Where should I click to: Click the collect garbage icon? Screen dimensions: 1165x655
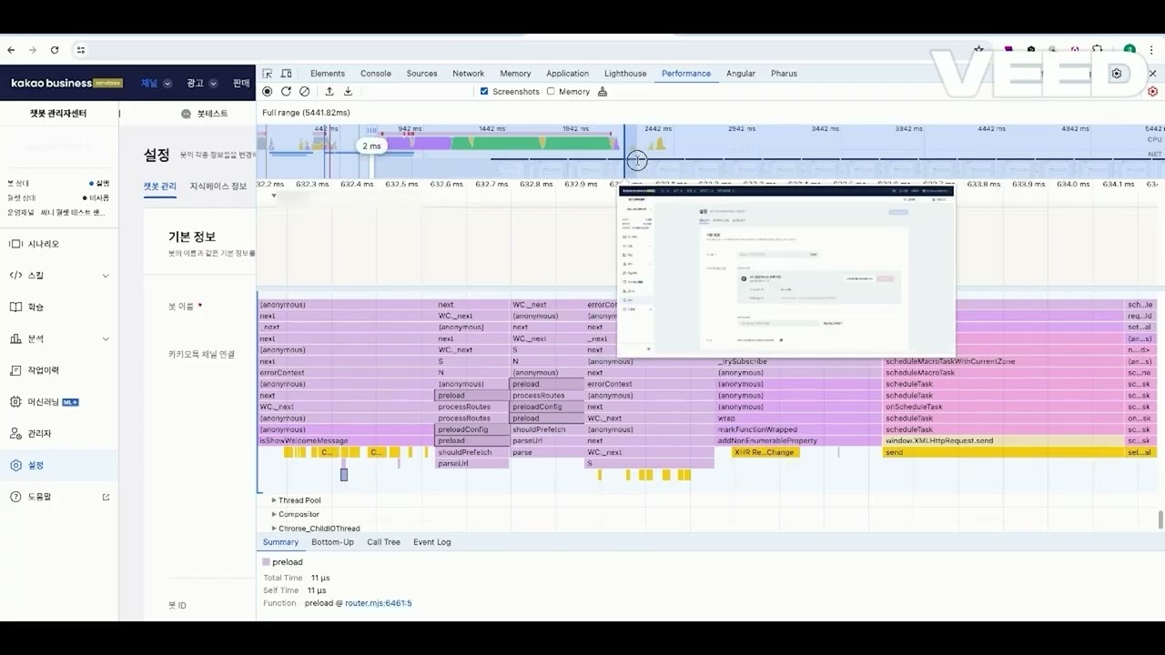pos(603,92)
